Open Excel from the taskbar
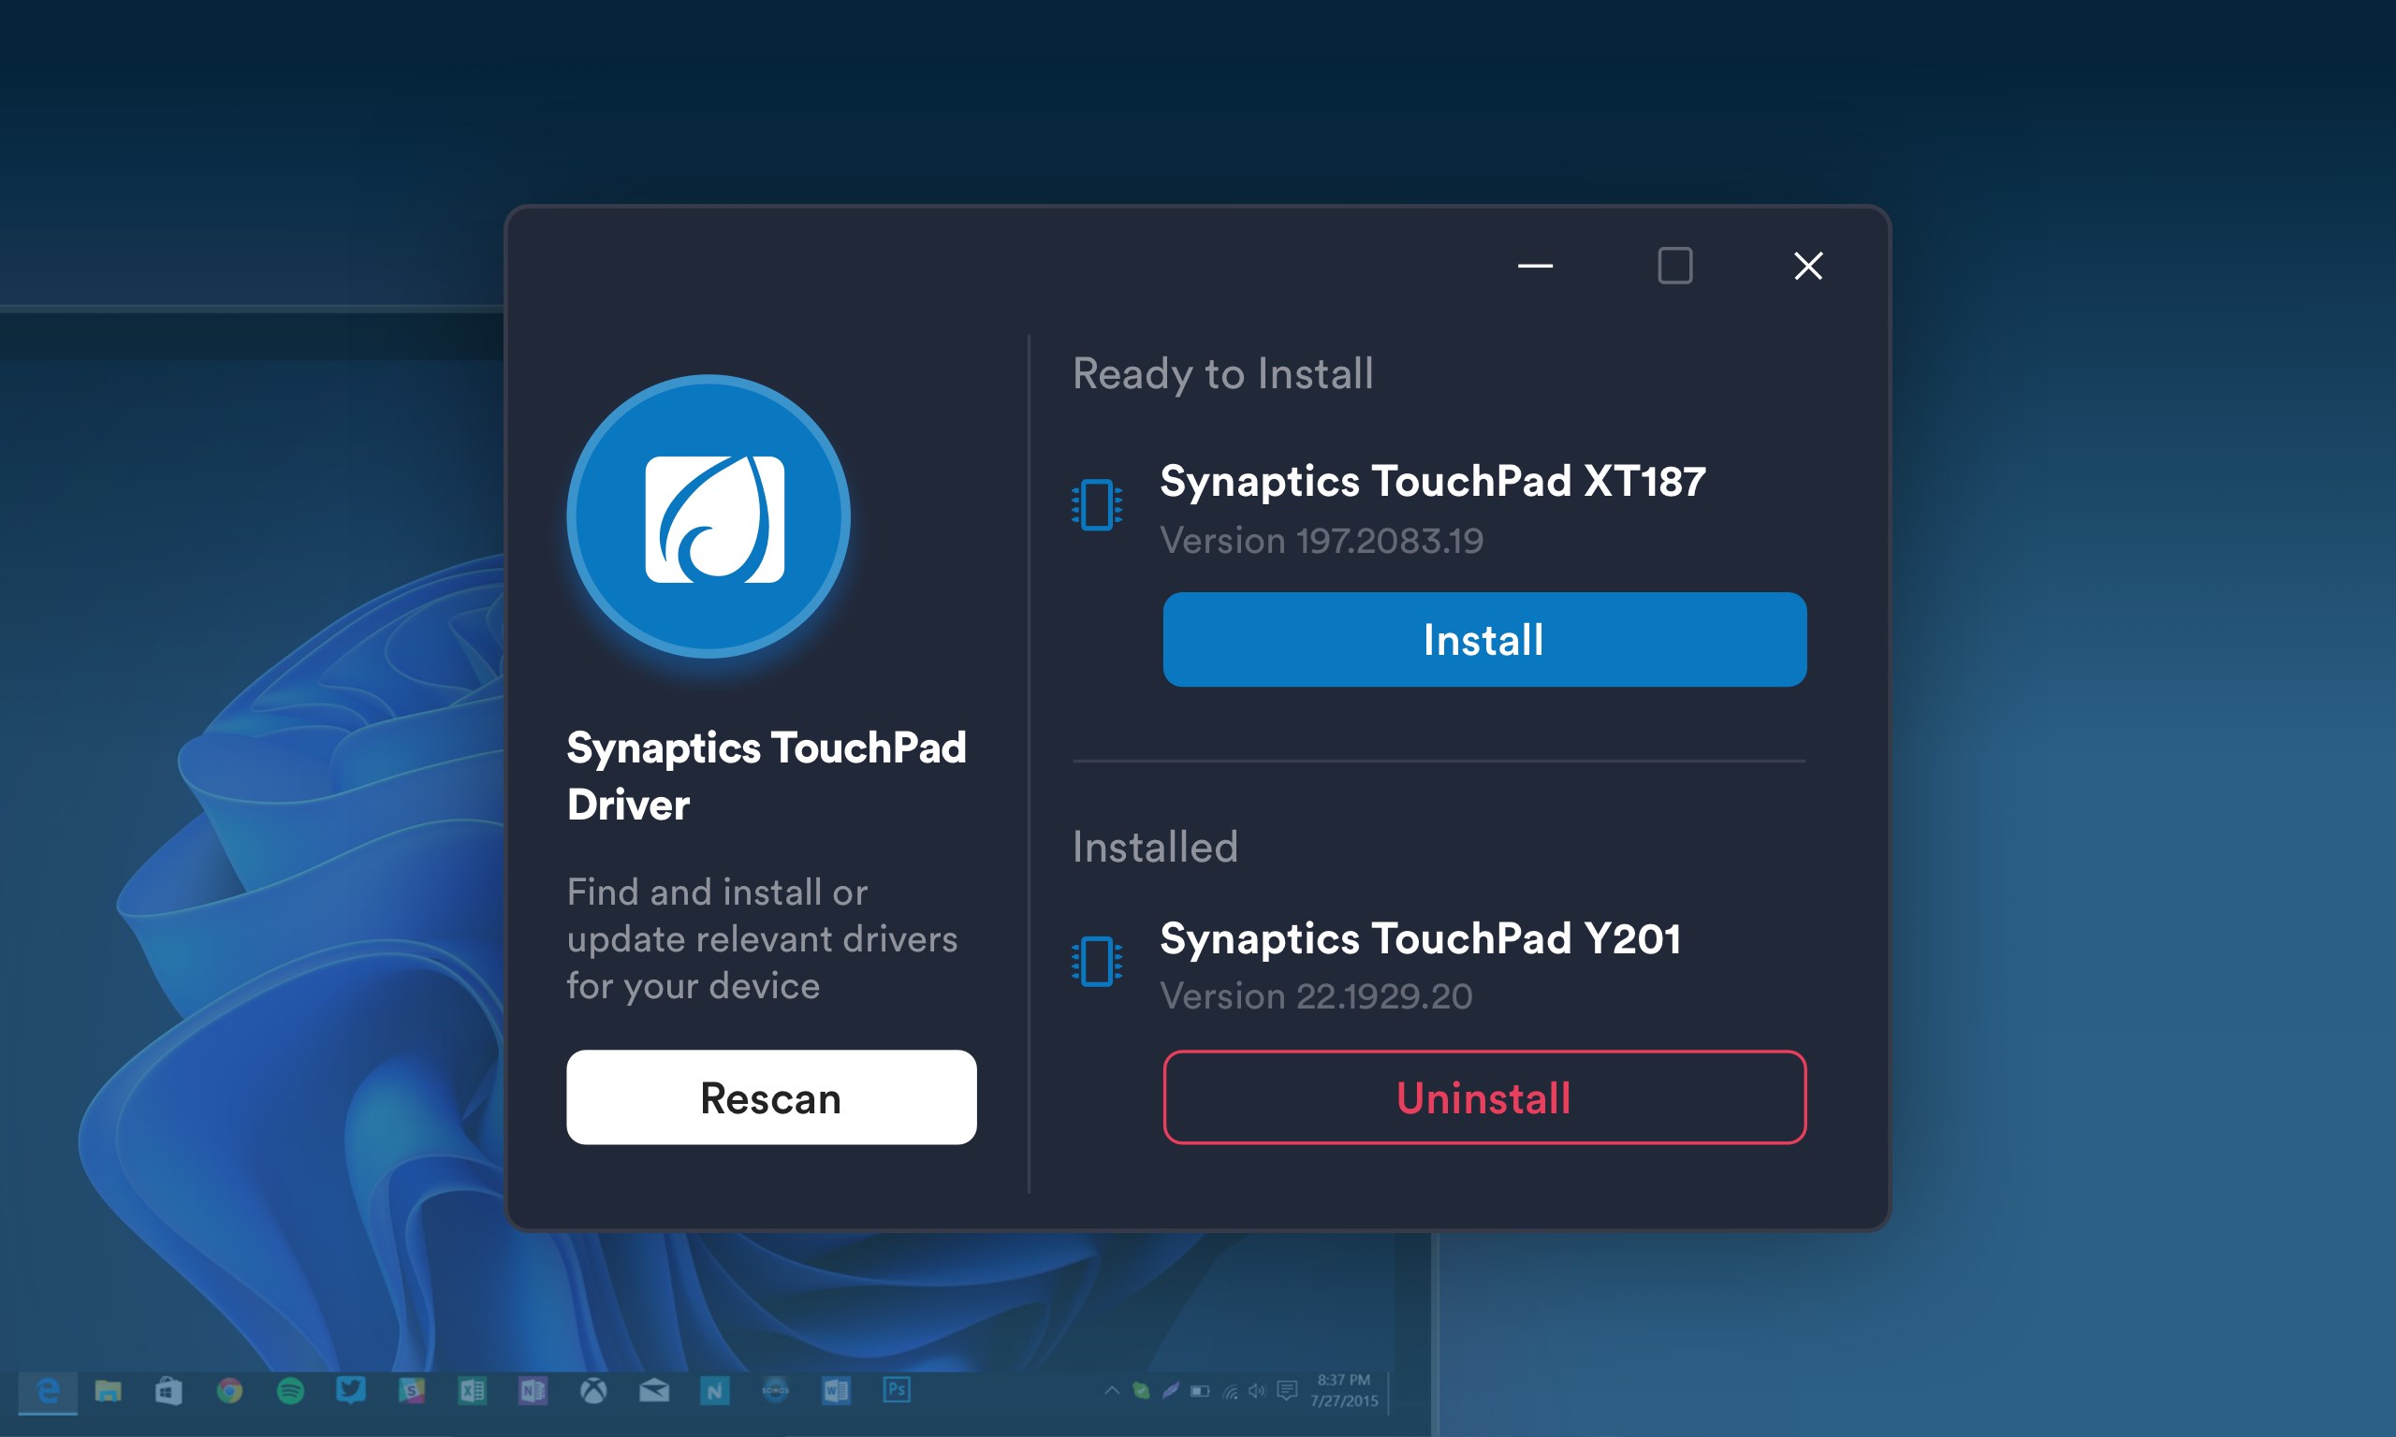 click(x=472, y=1391)
